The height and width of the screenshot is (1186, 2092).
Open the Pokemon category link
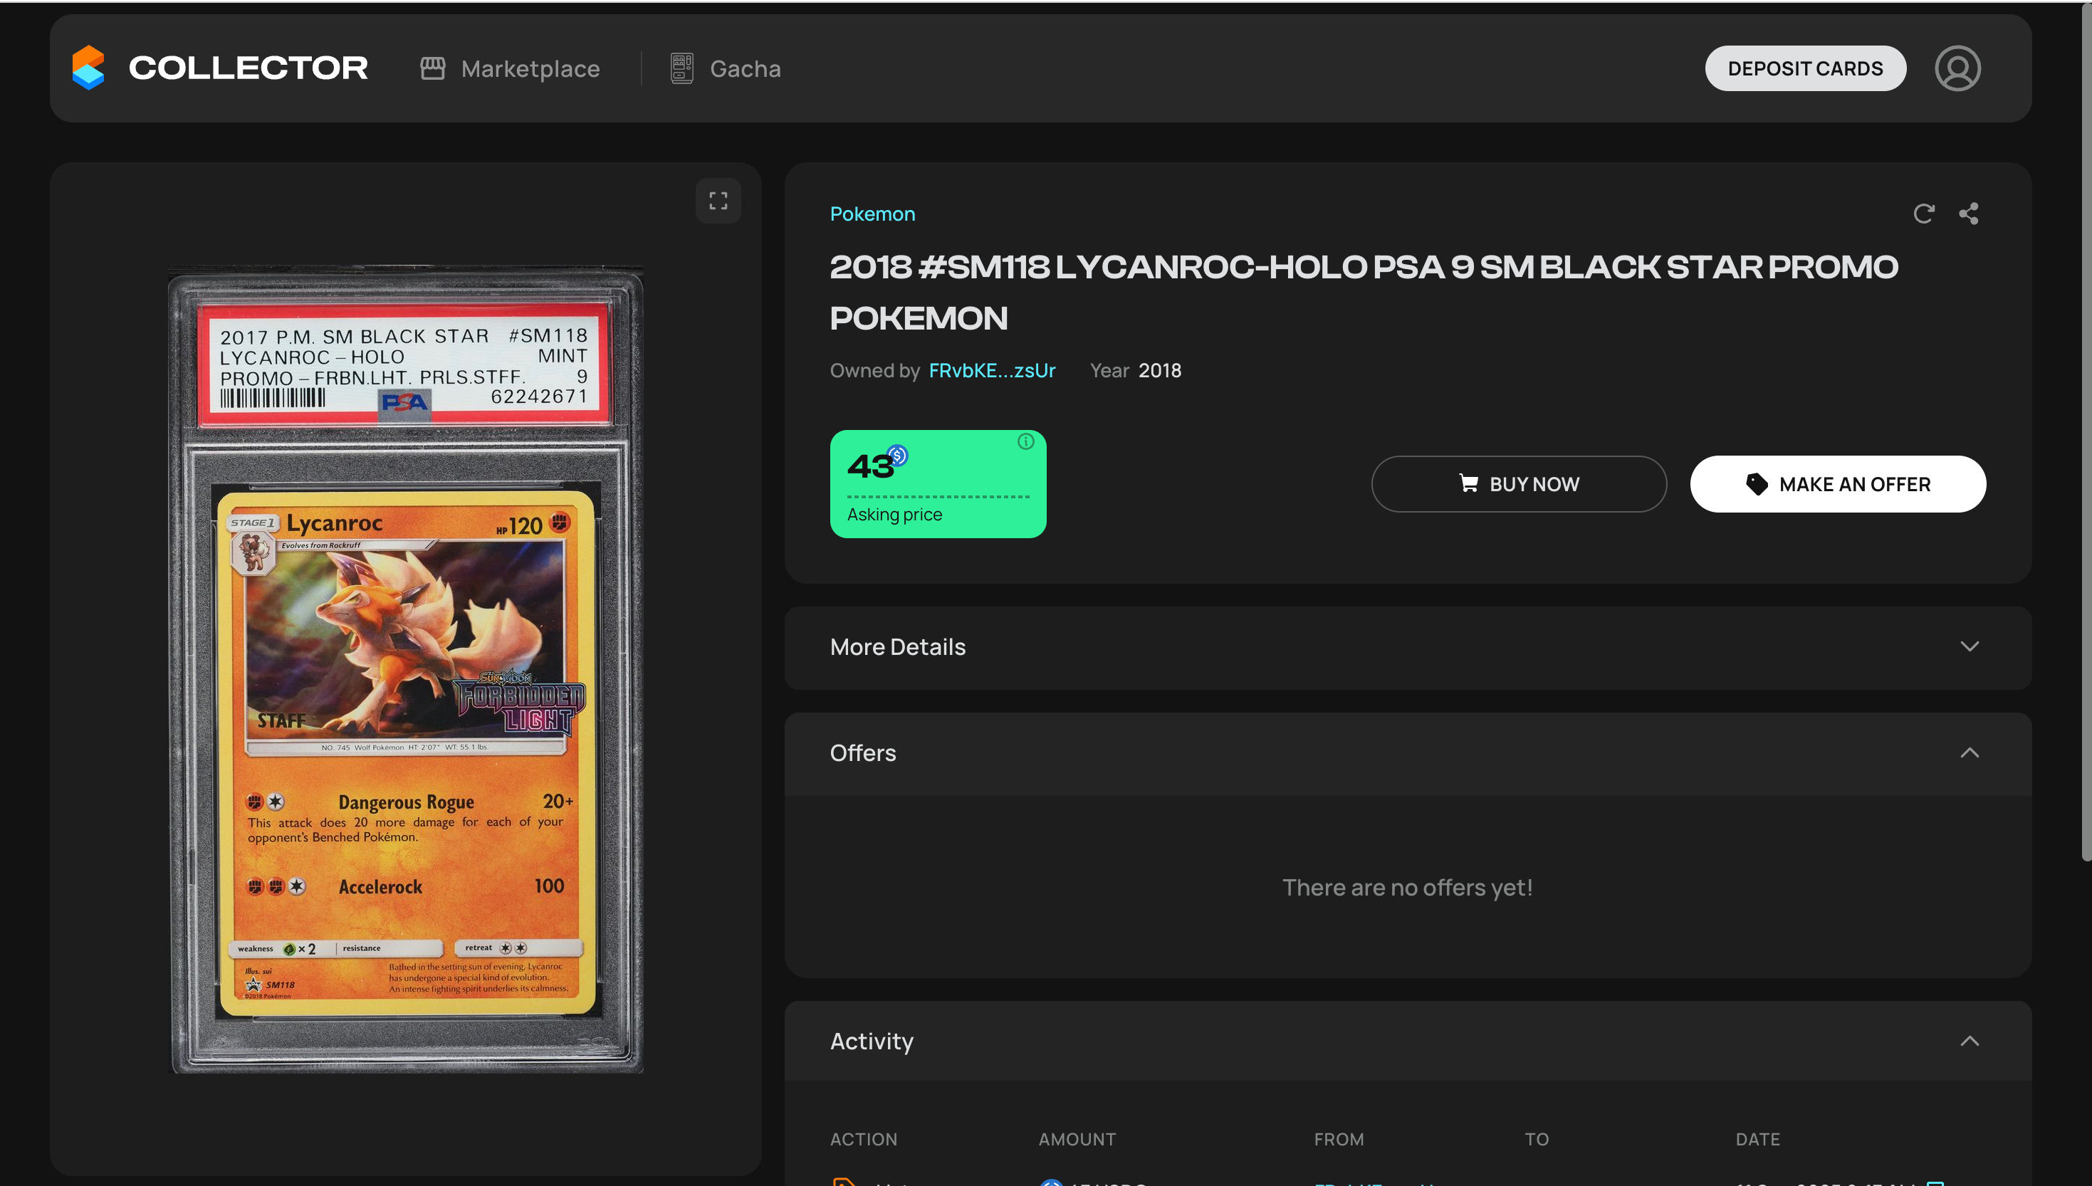872,214
